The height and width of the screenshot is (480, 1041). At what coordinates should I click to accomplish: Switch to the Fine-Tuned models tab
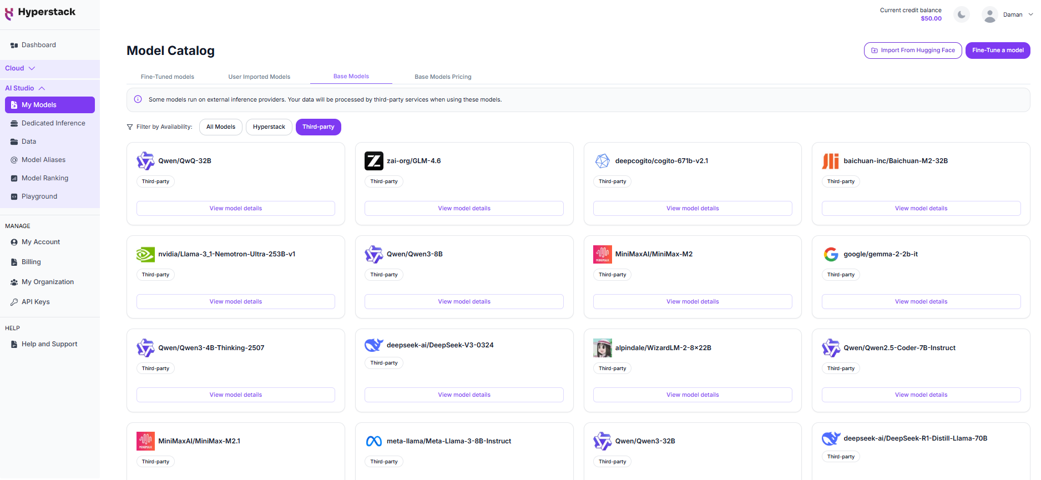(167, 77)
